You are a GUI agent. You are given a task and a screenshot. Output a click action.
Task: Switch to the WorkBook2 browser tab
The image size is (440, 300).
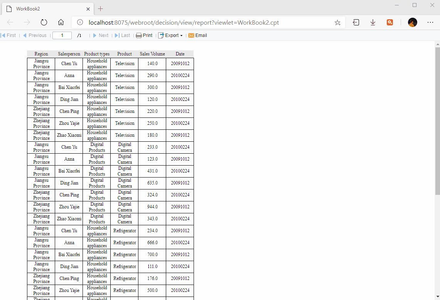pyautogui.click(x=46, y=8)
